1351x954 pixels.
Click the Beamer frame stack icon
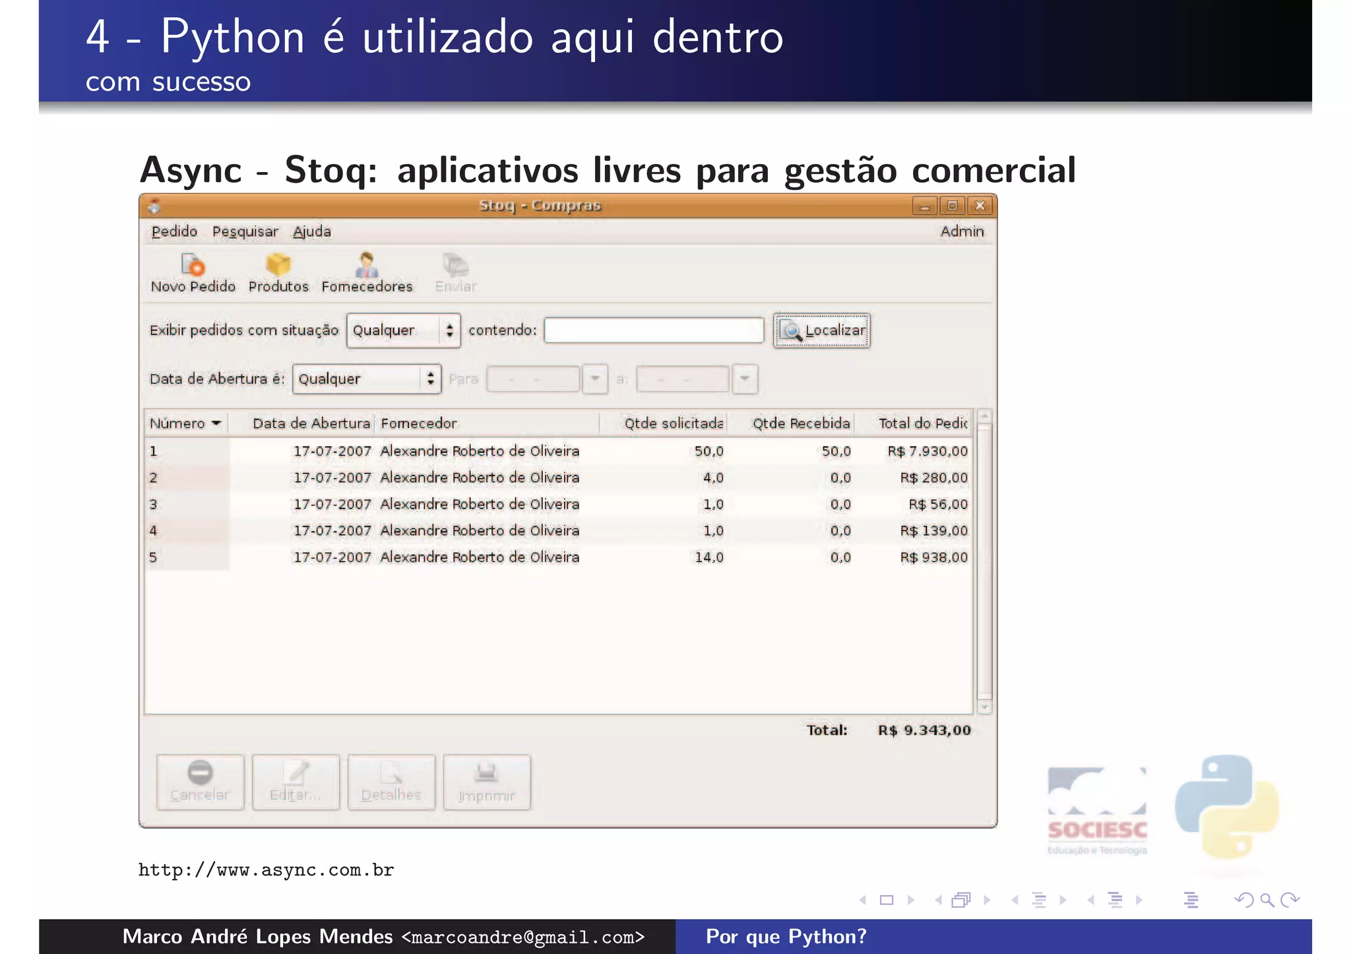coord(962,900)
